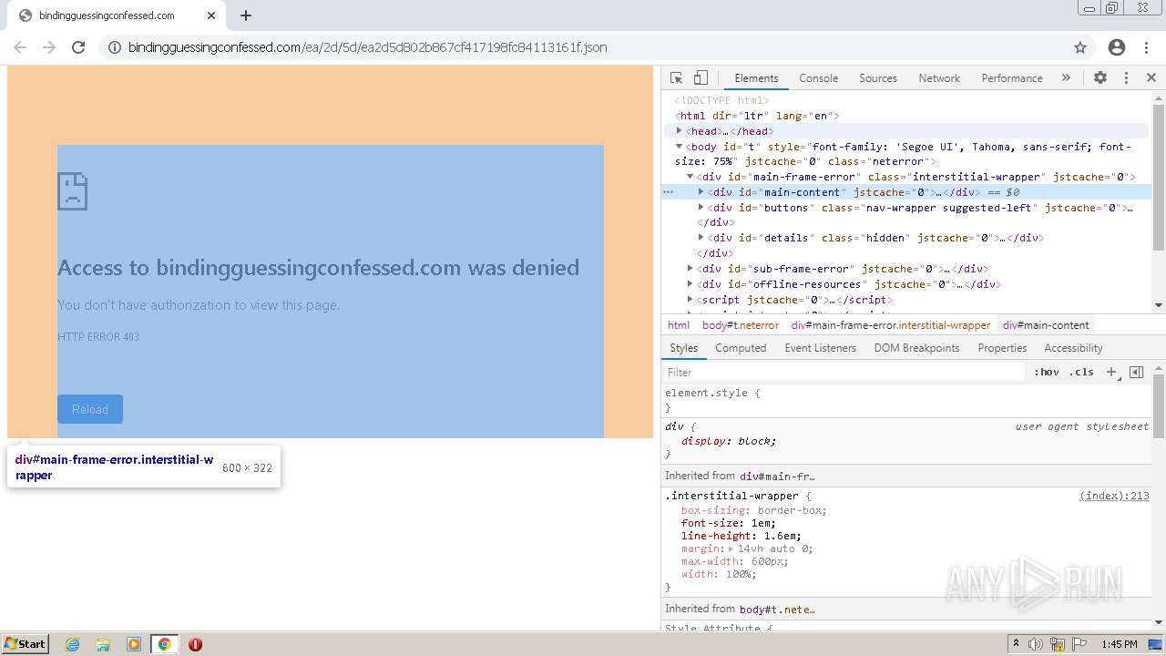This screenshot has height=656, width=1166.
Task: Expand the offline-resources div node
Action: point(690,284)
